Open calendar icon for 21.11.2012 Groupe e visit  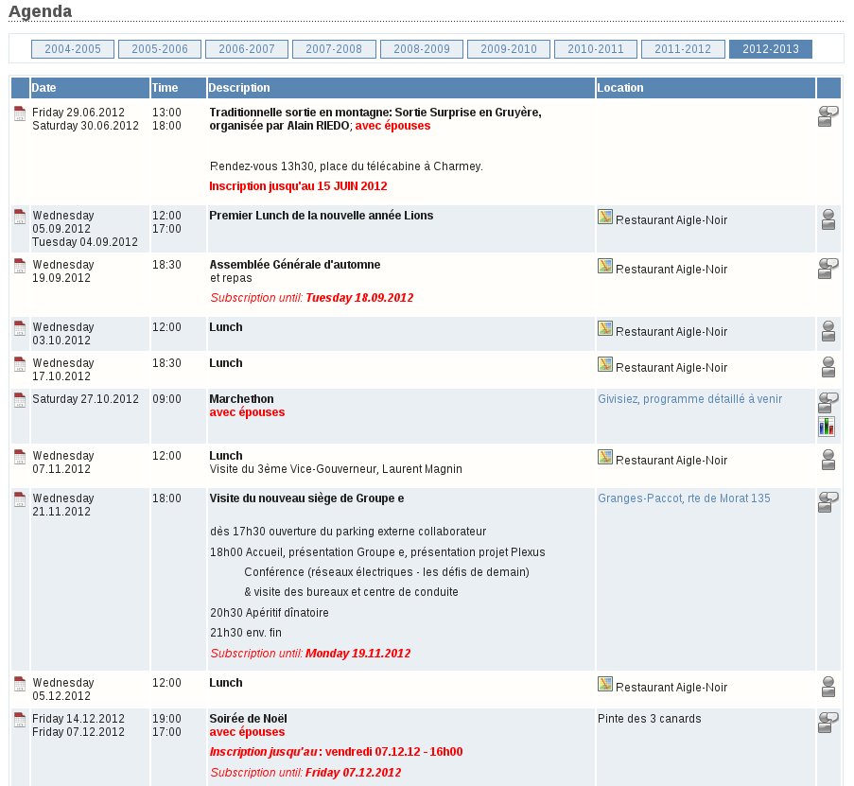click(x=20, y=499)
